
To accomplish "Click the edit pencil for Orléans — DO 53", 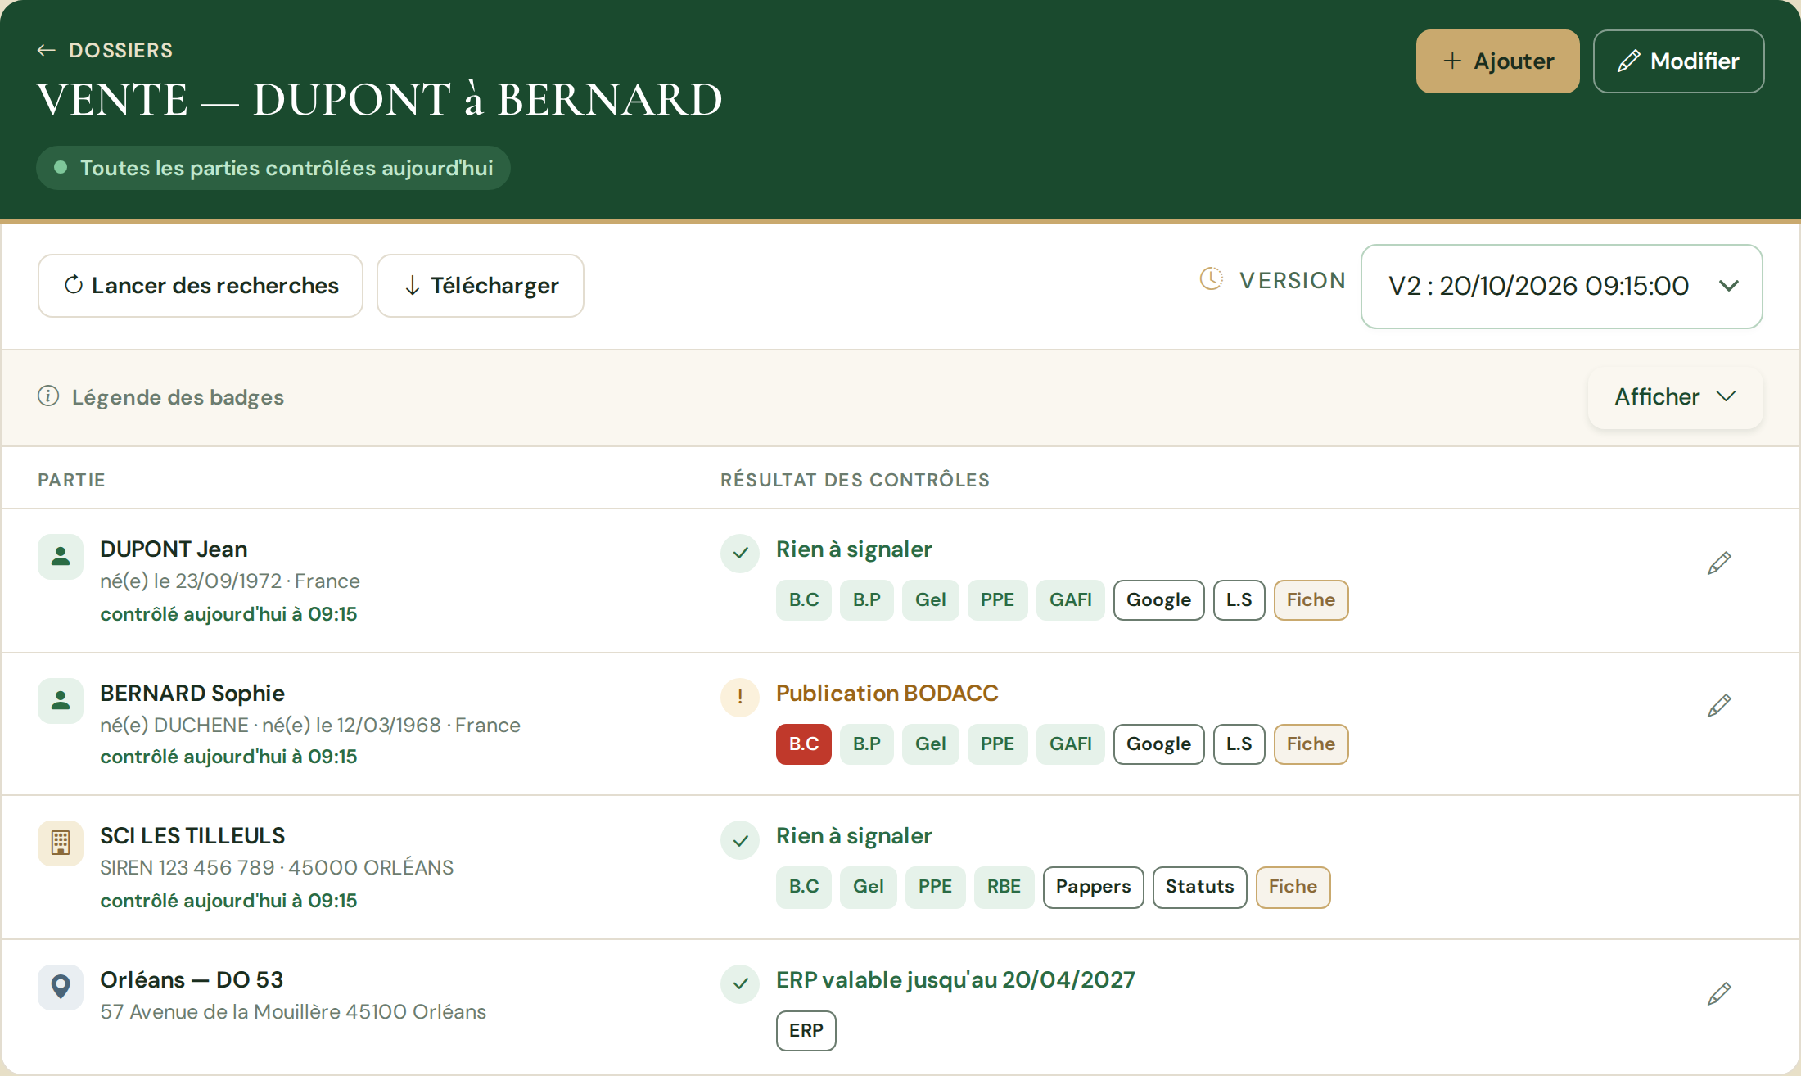I will coord(1719,993).
